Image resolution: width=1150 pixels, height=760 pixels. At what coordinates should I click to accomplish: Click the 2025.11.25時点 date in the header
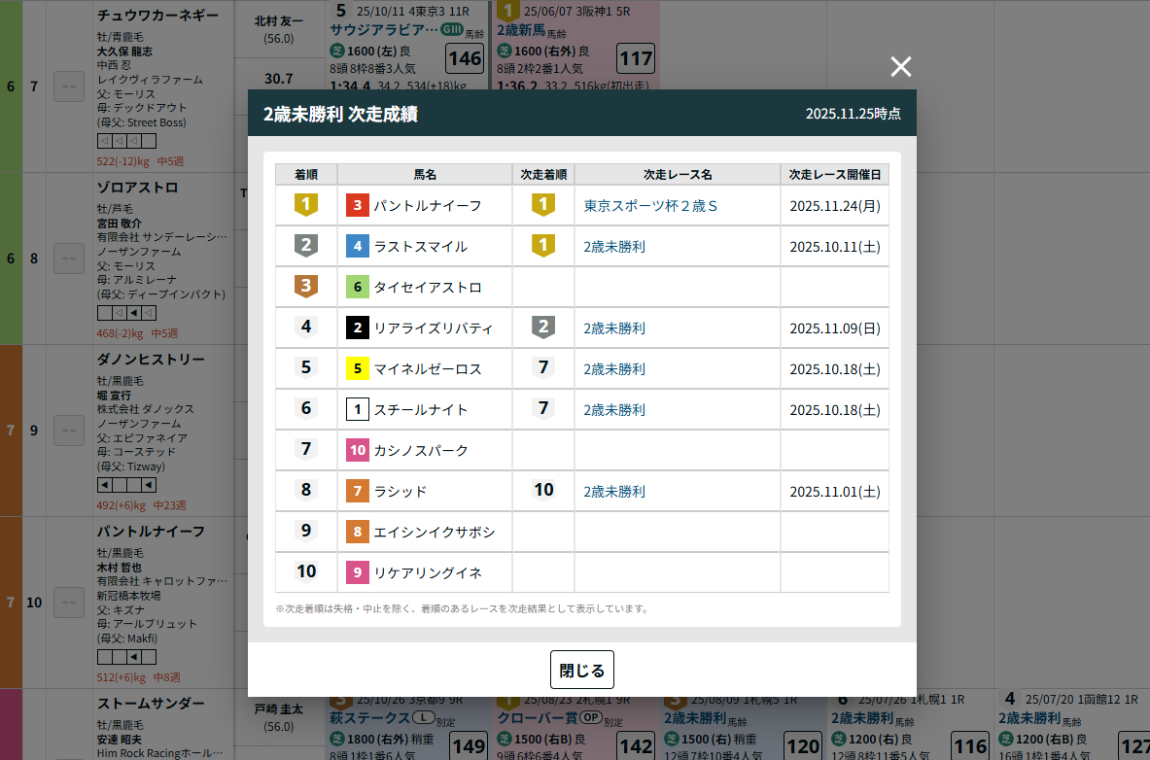coord(853,114)
